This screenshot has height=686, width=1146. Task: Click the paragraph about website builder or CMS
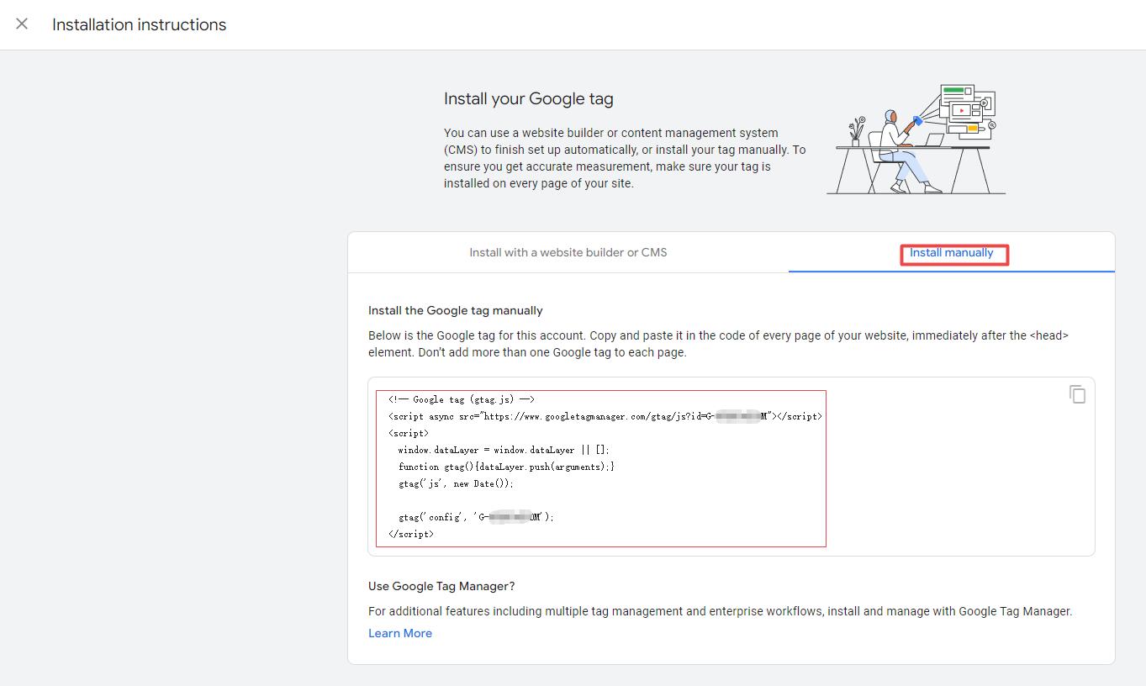coord(625,158)
